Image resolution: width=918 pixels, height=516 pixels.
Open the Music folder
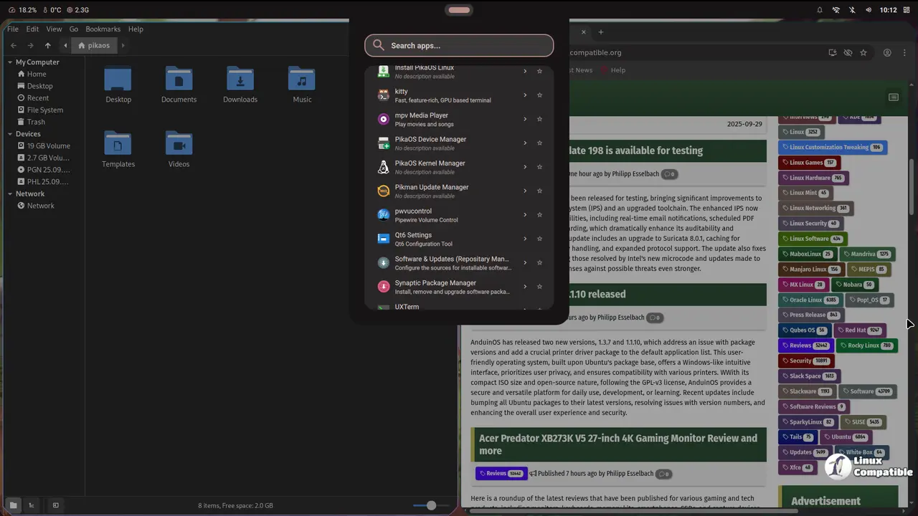(302, 85)
